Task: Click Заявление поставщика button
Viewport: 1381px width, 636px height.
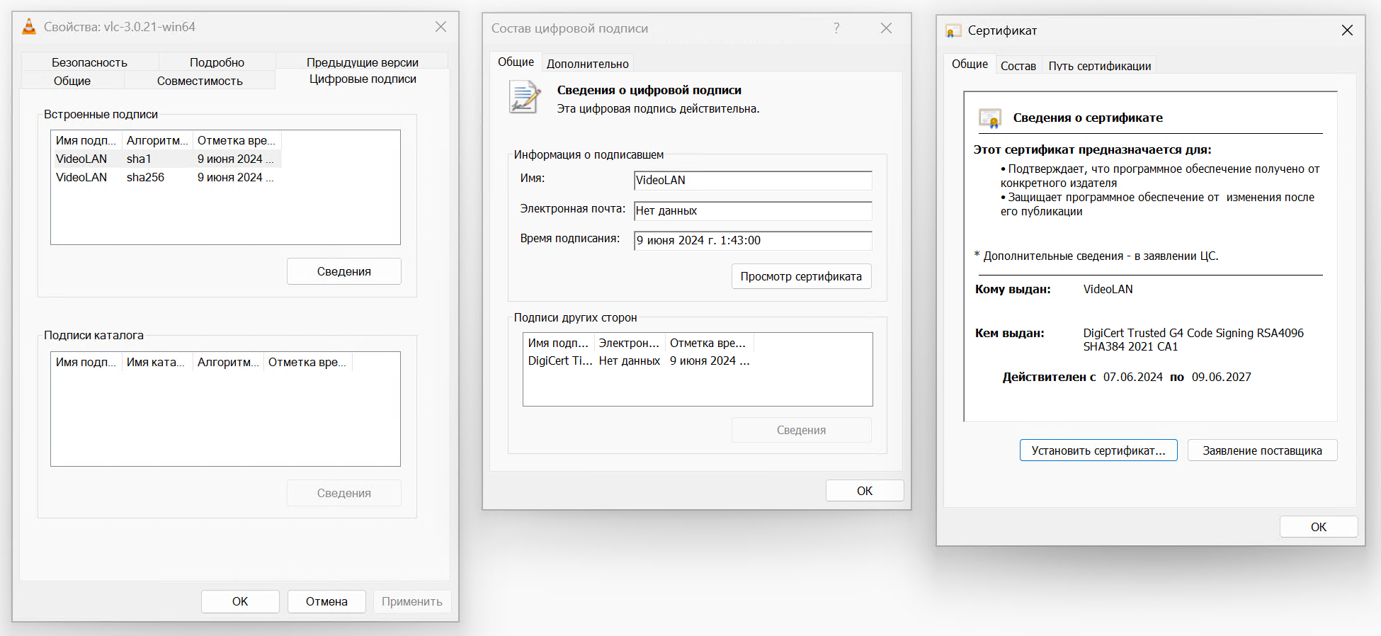Action: [1262, 450]
